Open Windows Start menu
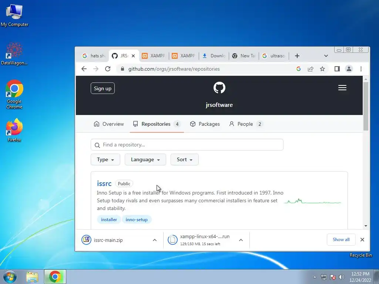 [10, 277]
